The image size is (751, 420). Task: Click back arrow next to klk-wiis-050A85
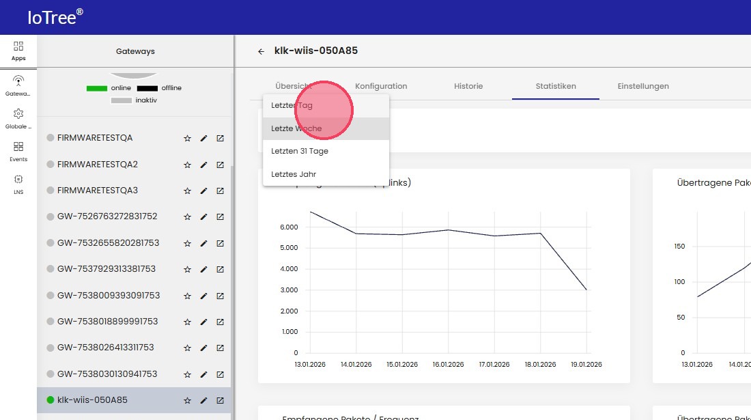[x=261, y=51]
